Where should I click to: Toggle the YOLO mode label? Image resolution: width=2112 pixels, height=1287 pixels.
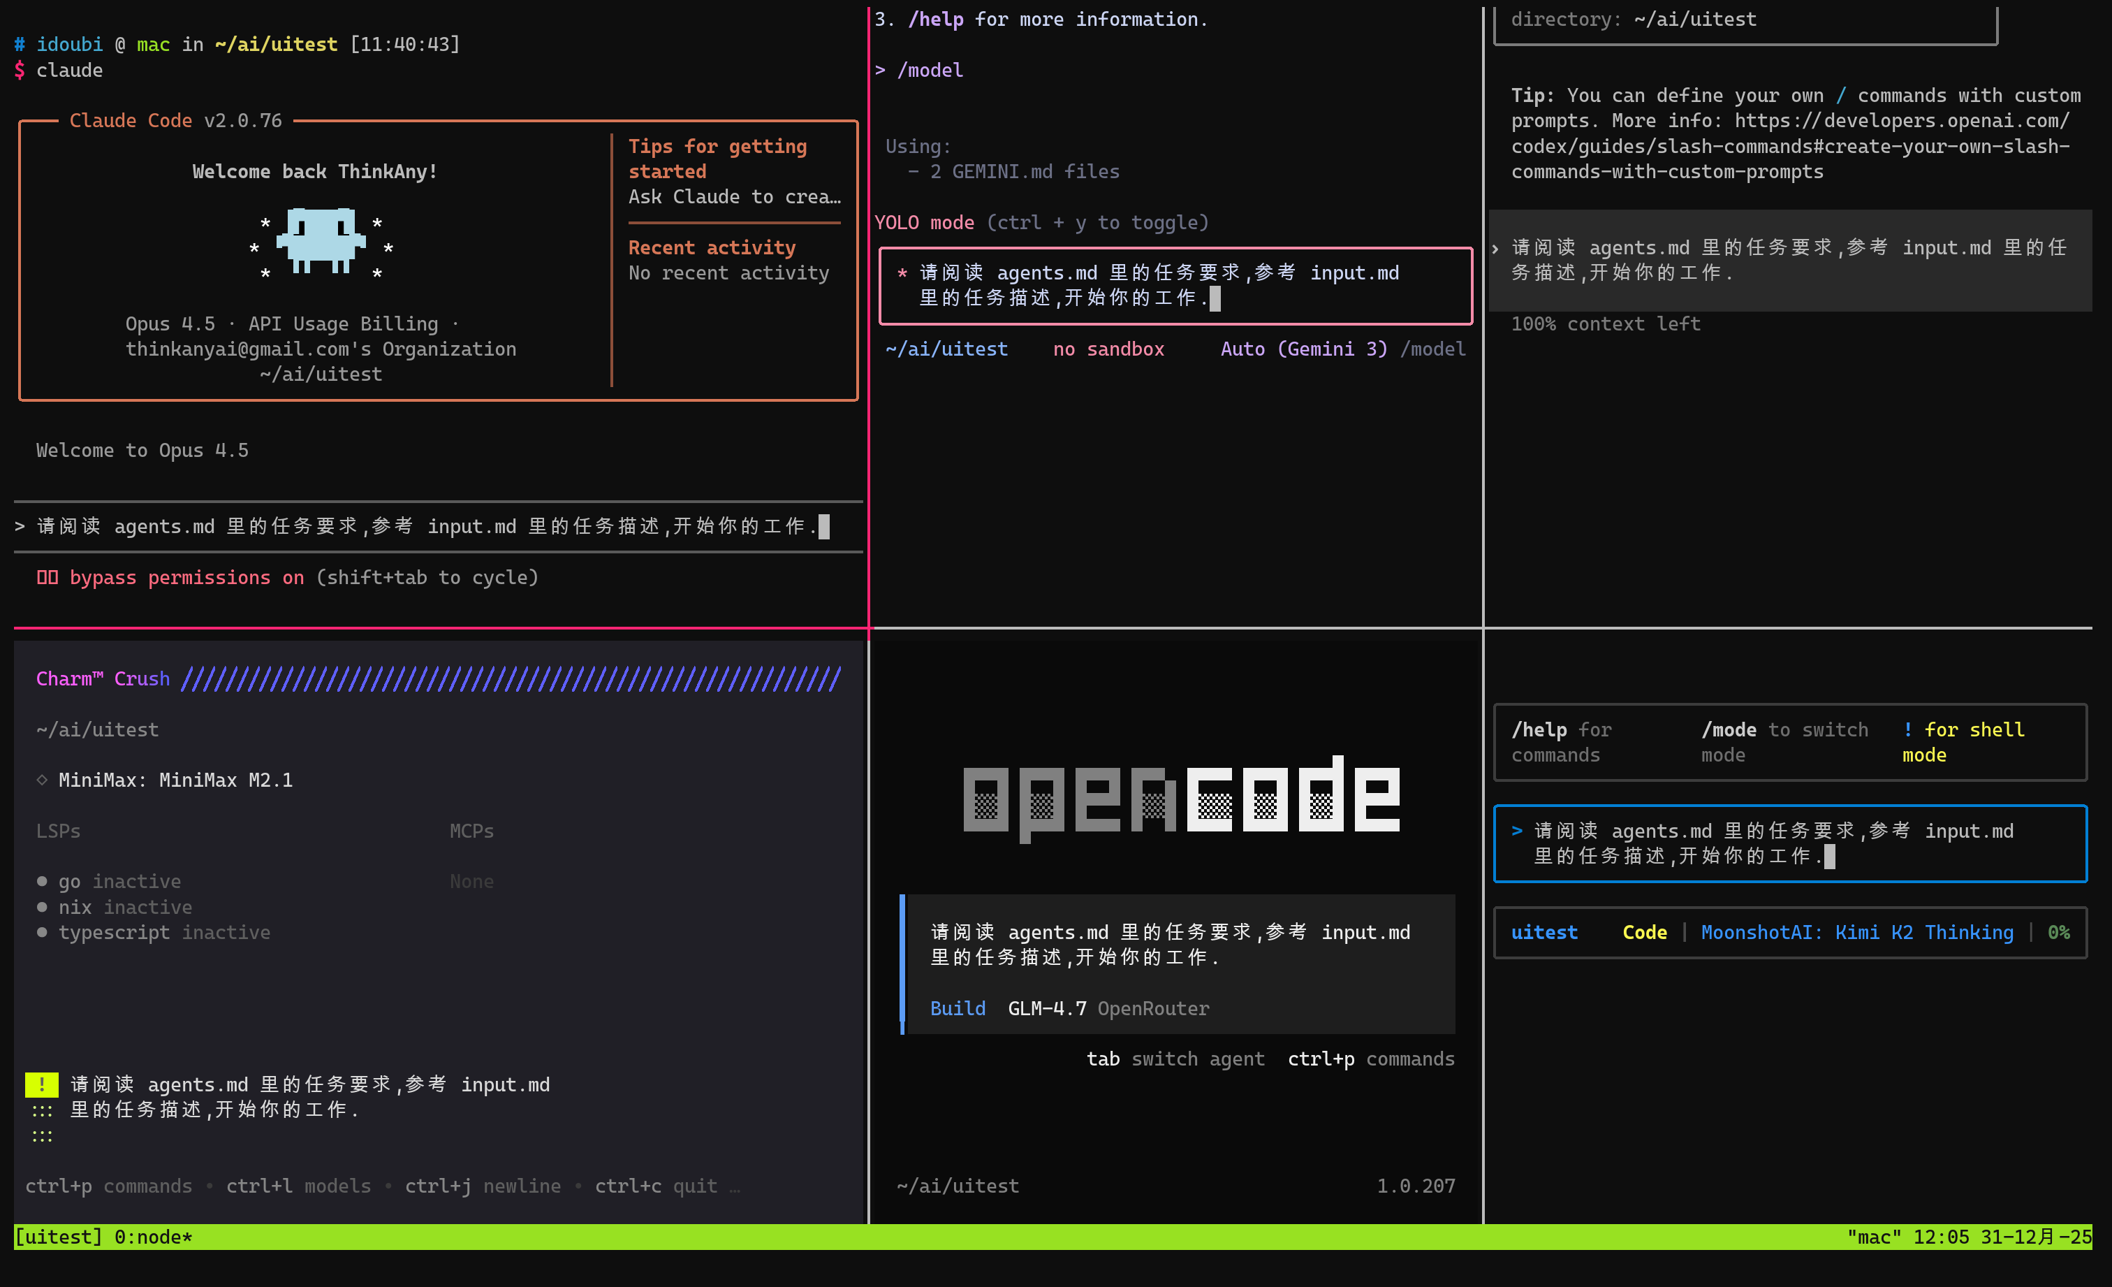click(923, 223)
